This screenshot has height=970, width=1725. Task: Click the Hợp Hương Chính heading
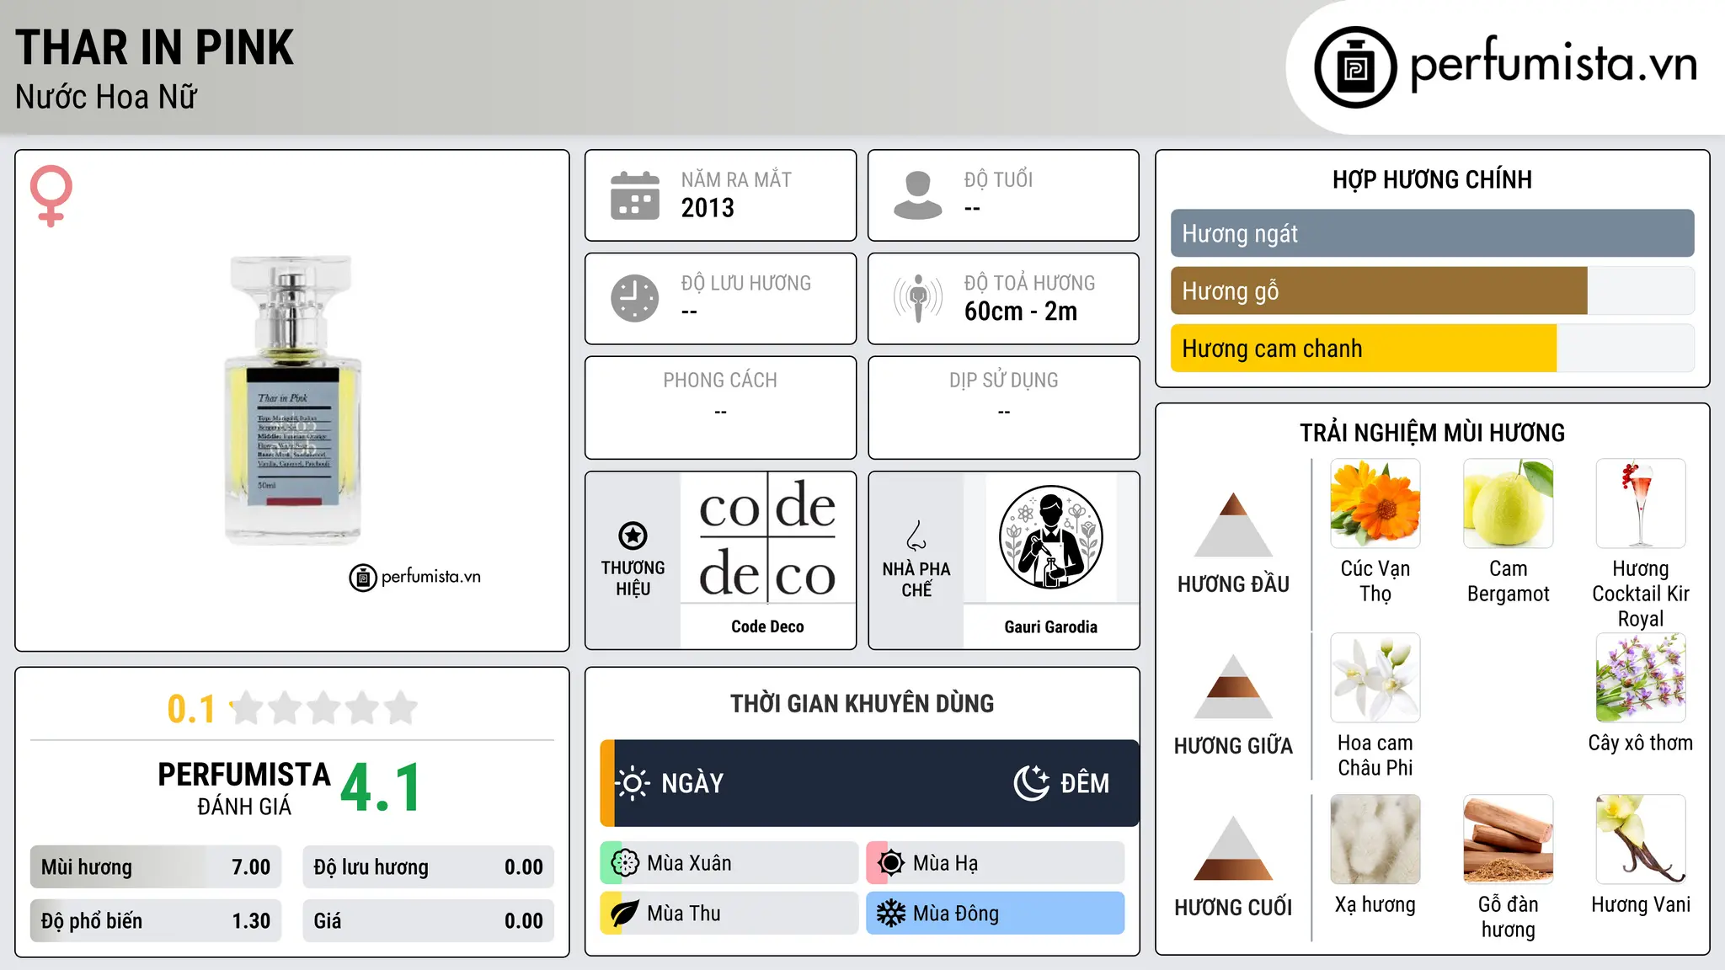pyautogui.click(x=1432, y=179)
